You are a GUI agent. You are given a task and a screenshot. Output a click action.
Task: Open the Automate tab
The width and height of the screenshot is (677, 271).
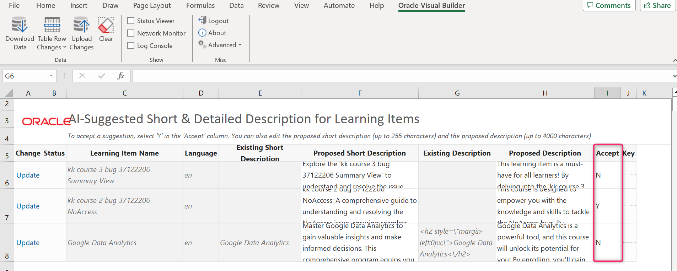[339, 5]
